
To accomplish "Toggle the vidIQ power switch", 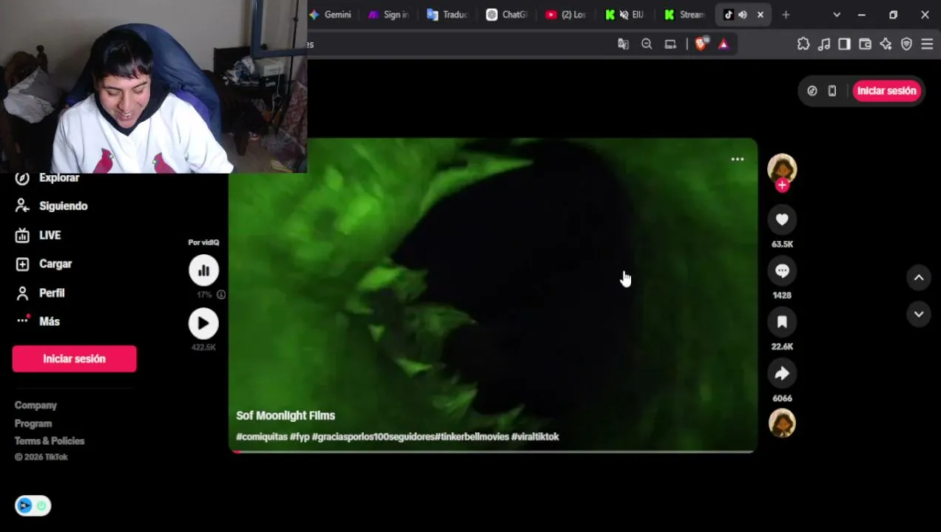I will 41,506.
